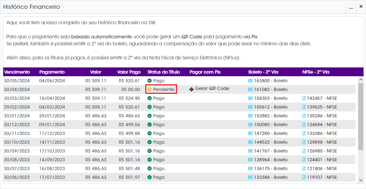Image resolution: width=366 pixels, height=189 pixels.
Task: Open the 138964 - Boleto link
Action: pos(271,160)
